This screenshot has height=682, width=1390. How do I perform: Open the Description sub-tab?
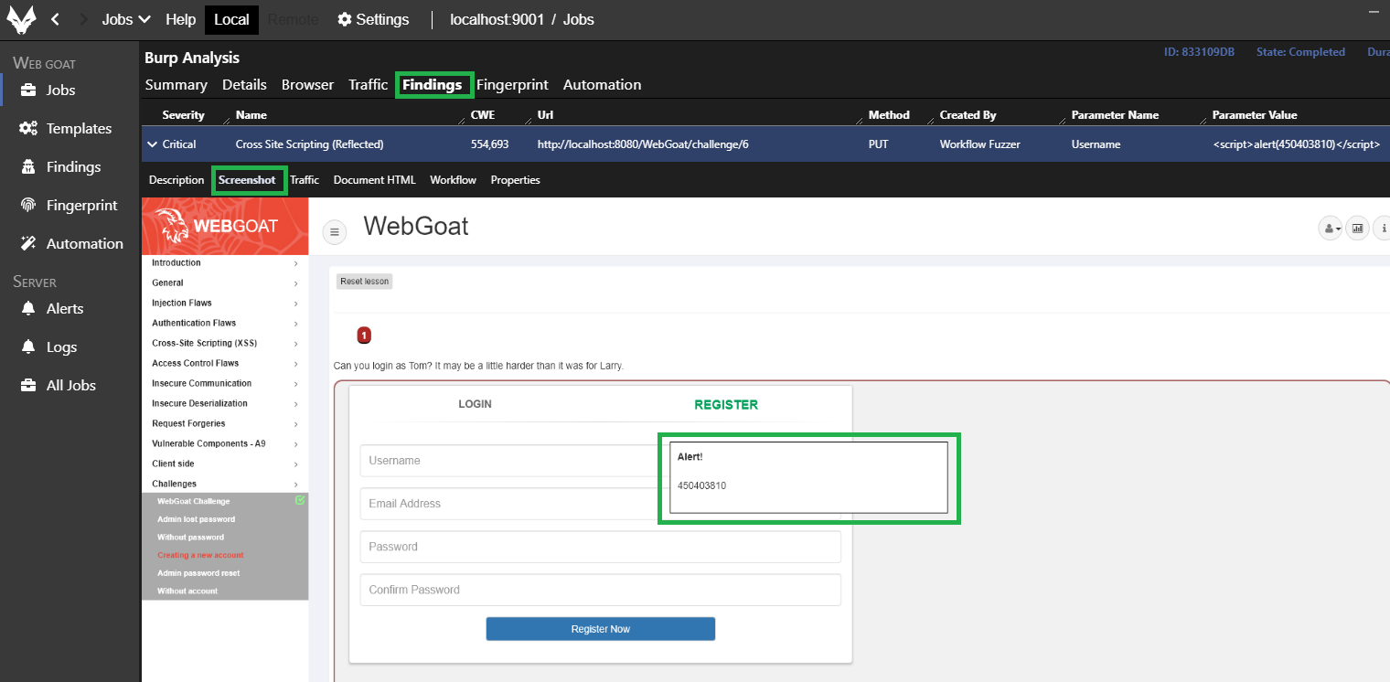[176, 180]
